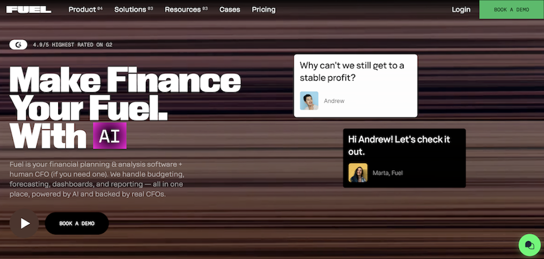Click Andrew's stable profit question card
This screenshot has height=259, width=544.
pos(355,72)
